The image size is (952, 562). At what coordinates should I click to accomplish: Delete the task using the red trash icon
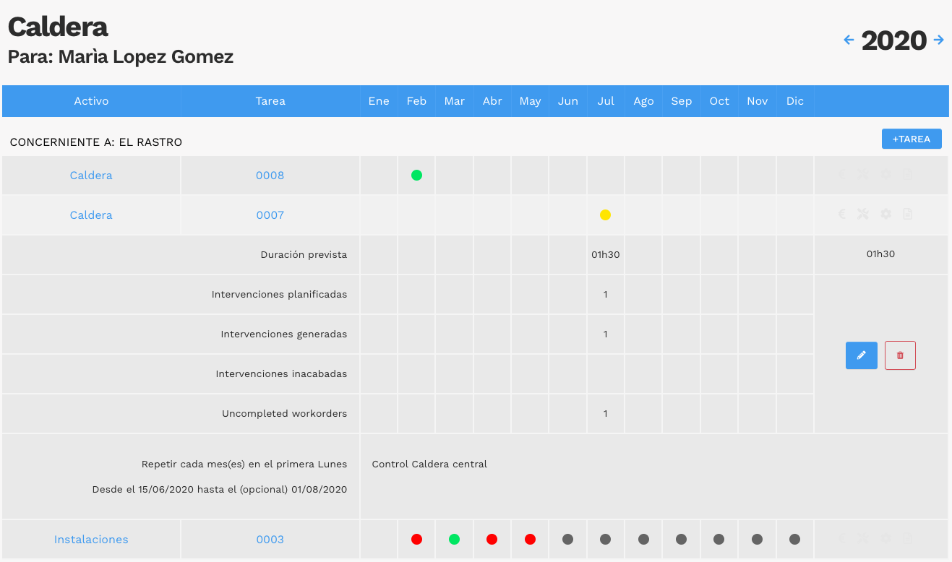click(x=900, y=355)
